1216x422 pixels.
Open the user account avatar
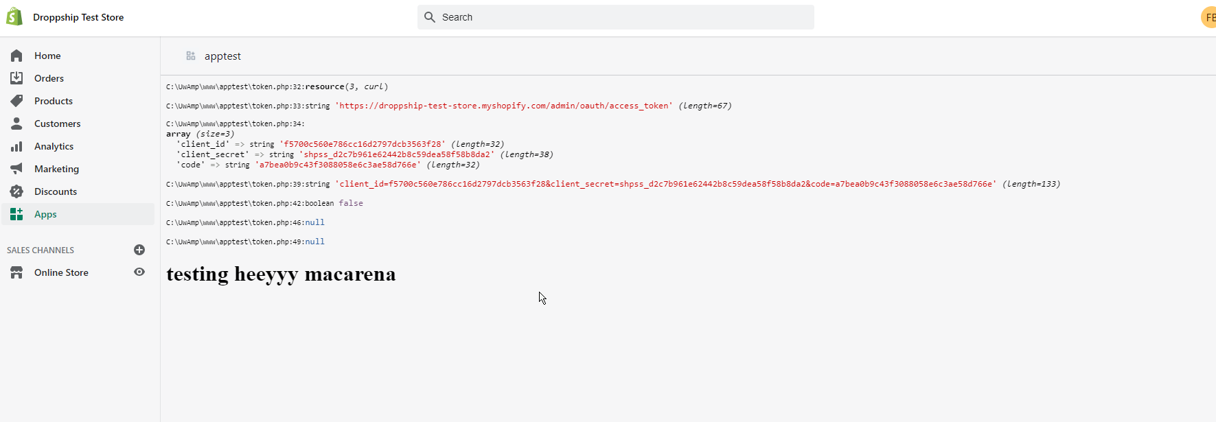[x=1208, y=17]
